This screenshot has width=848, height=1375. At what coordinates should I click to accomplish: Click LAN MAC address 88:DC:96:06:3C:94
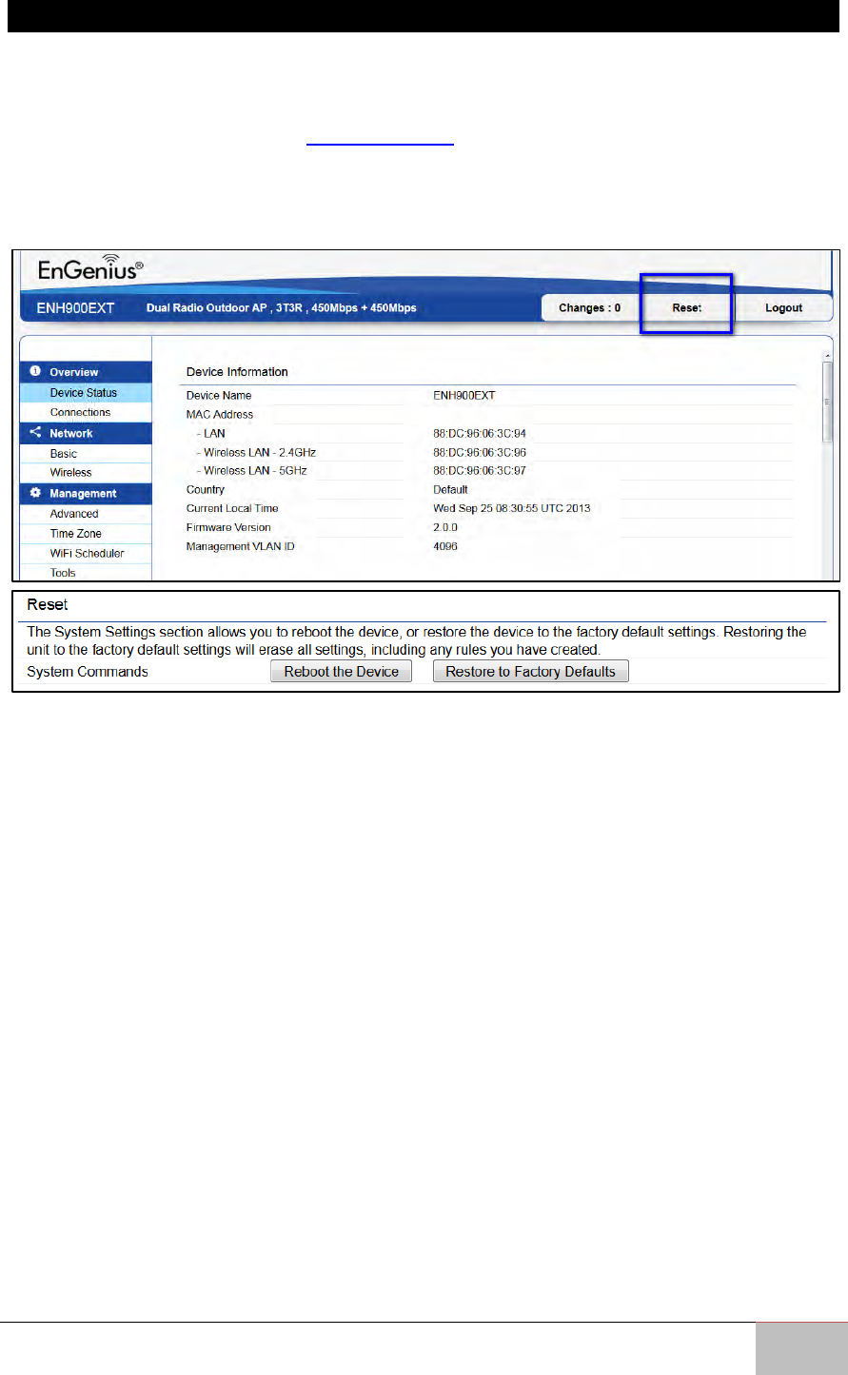(x=480, y=433)
